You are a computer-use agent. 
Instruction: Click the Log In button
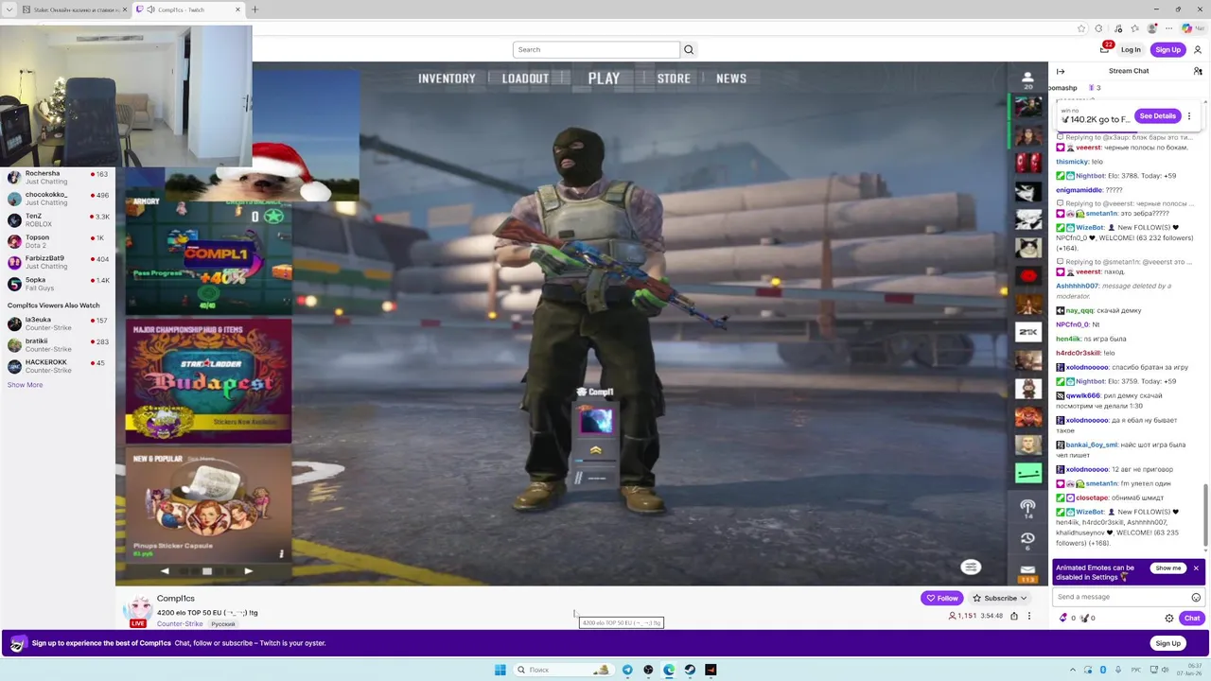click(1131, 49)
